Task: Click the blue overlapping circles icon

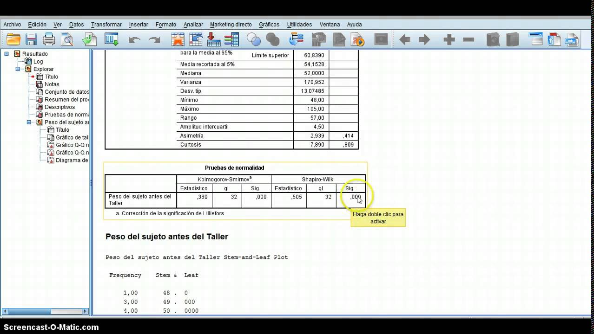Action: [x=253, y=39]
